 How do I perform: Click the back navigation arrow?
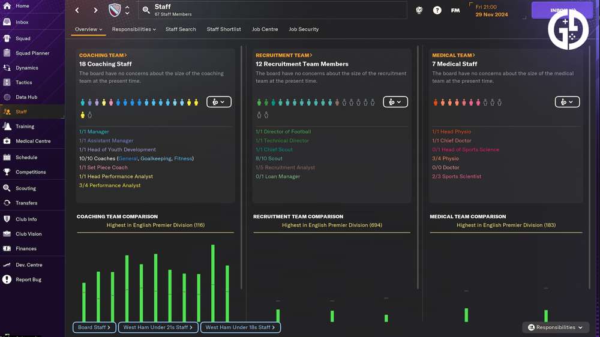[77, 10]
